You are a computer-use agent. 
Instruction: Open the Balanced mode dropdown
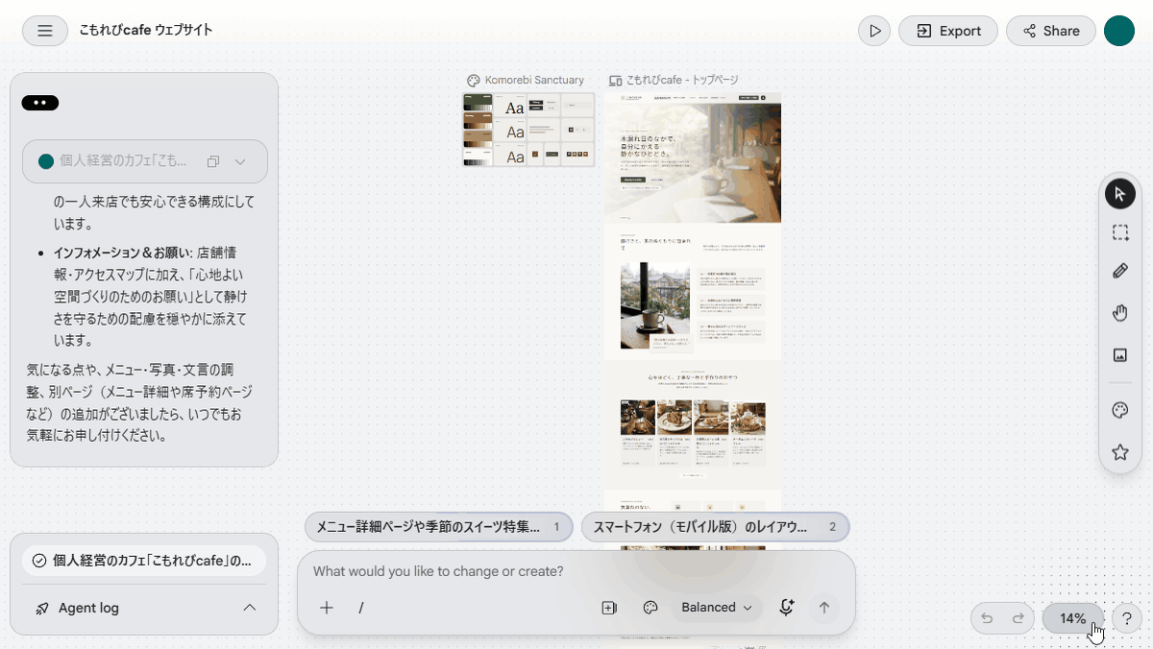pyautogui.click(x=717, y=608)
